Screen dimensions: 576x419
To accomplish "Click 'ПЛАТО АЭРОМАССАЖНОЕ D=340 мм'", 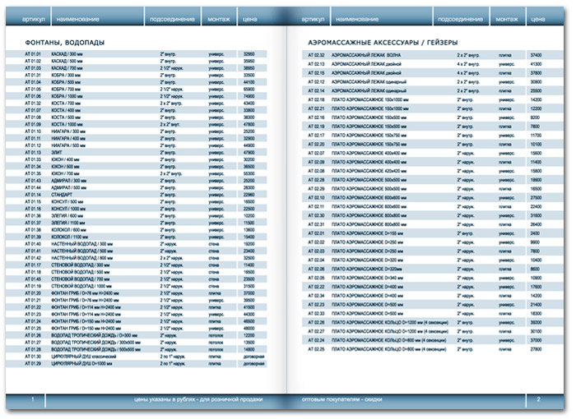I will pyautogui.click(x=367, y=278).
